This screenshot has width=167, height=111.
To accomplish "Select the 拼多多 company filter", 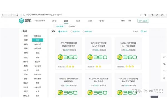I will (26, 87).
